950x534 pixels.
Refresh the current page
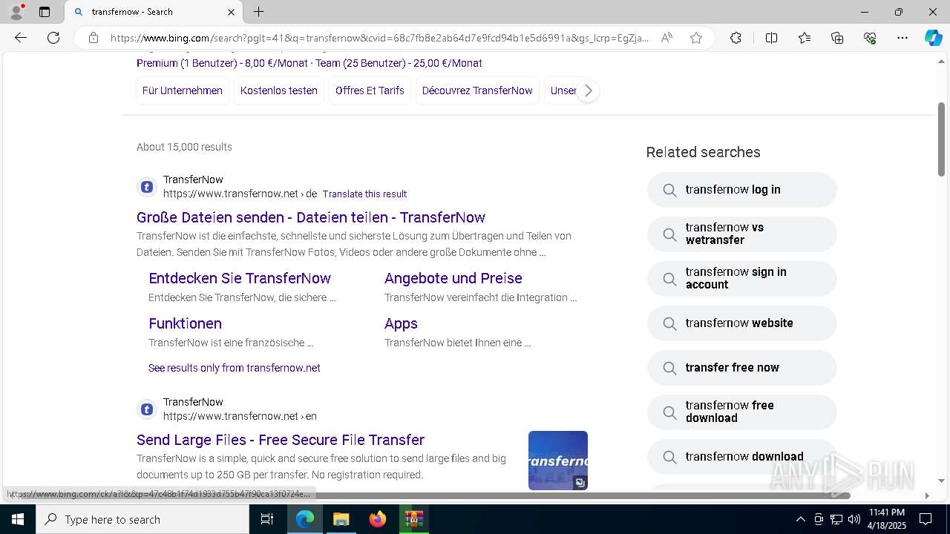pos(53,38)
